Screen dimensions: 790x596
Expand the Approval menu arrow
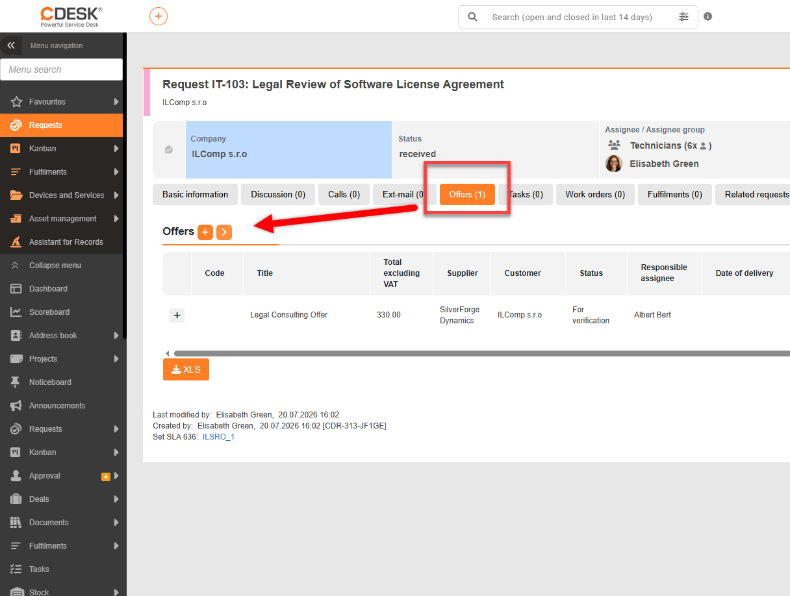116,476
